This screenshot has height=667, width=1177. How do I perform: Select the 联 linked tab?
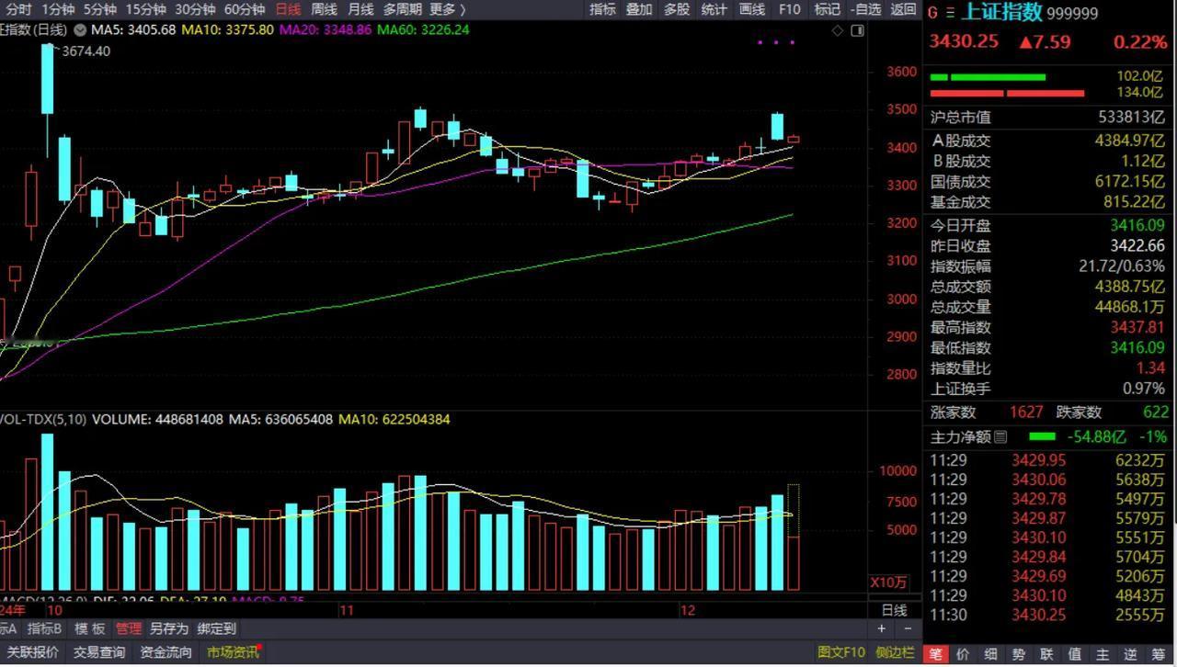pos(1046,655)
